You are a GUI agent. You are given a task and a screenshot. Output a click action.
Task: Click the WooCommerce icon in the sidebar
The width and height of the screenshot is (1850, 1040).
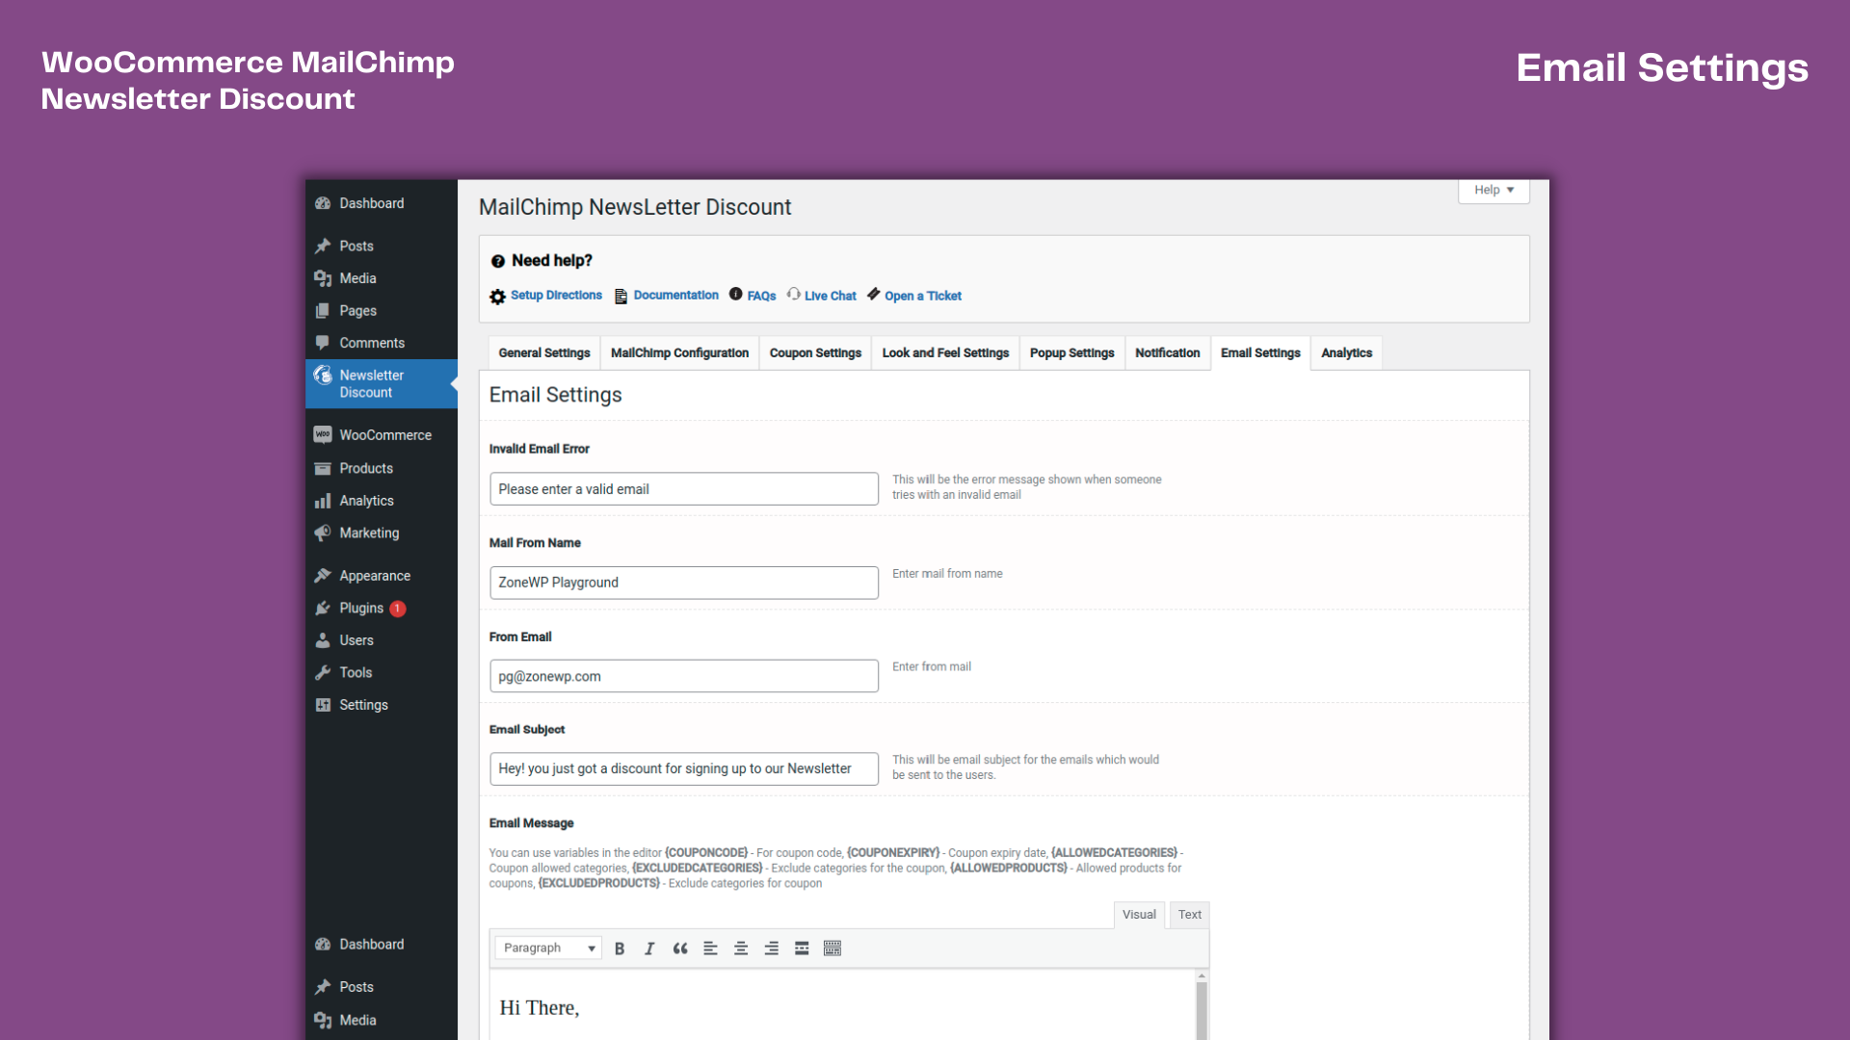323,435
